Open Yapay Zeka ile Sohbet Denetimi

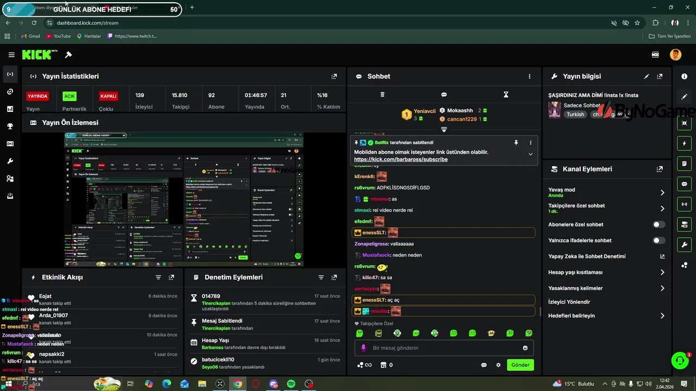point(606,256)
